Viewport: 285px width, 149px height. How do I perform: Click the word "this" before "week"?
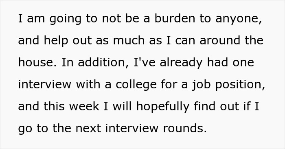pos(54,107)
